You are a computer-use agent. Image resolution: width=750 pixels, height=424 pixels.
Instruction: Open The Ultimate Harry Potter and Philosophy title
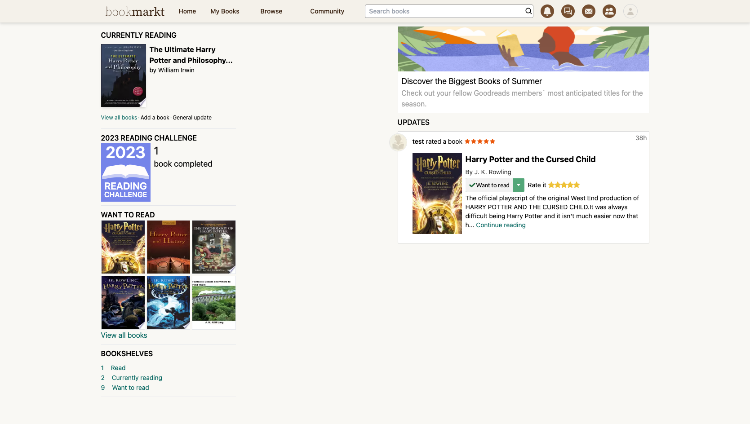coord(191,55)
